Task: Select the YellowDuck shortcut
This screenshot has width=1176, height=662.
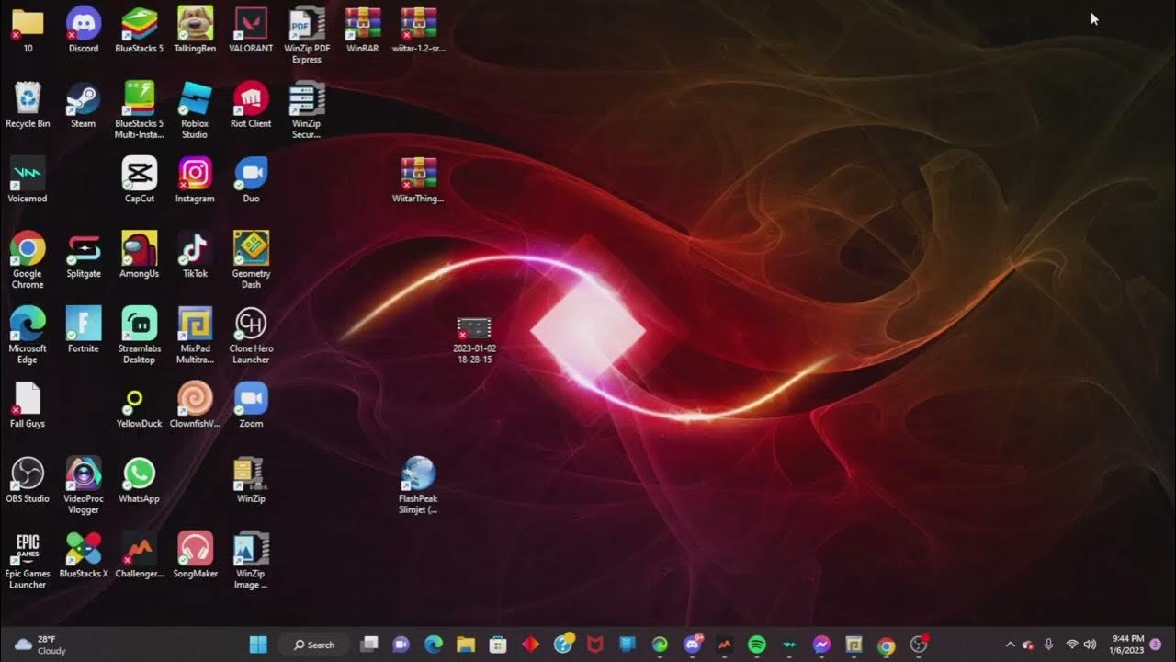Action: click(140, 405)
